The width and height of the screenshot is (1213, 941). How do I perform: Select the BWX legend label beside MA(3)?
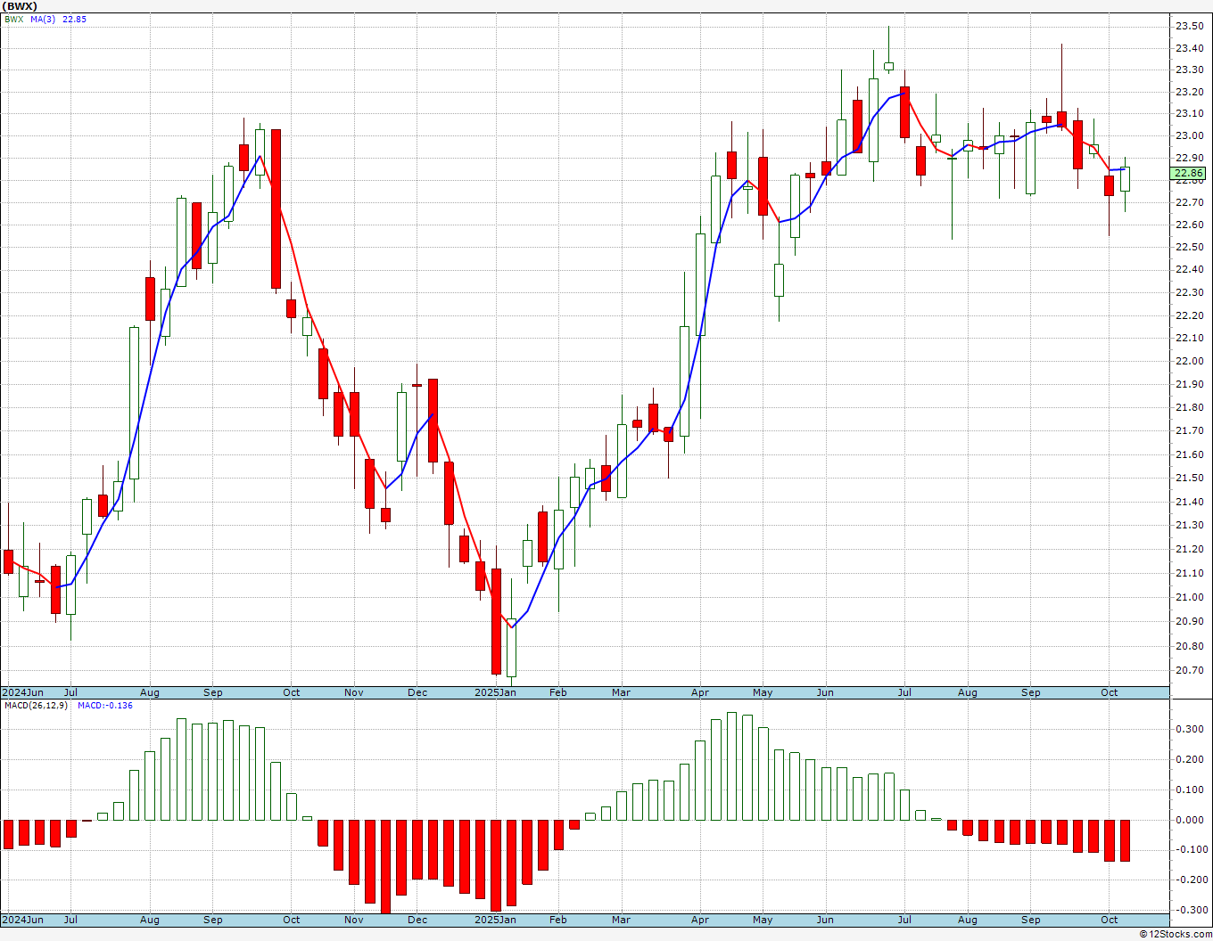coord(14,19)
